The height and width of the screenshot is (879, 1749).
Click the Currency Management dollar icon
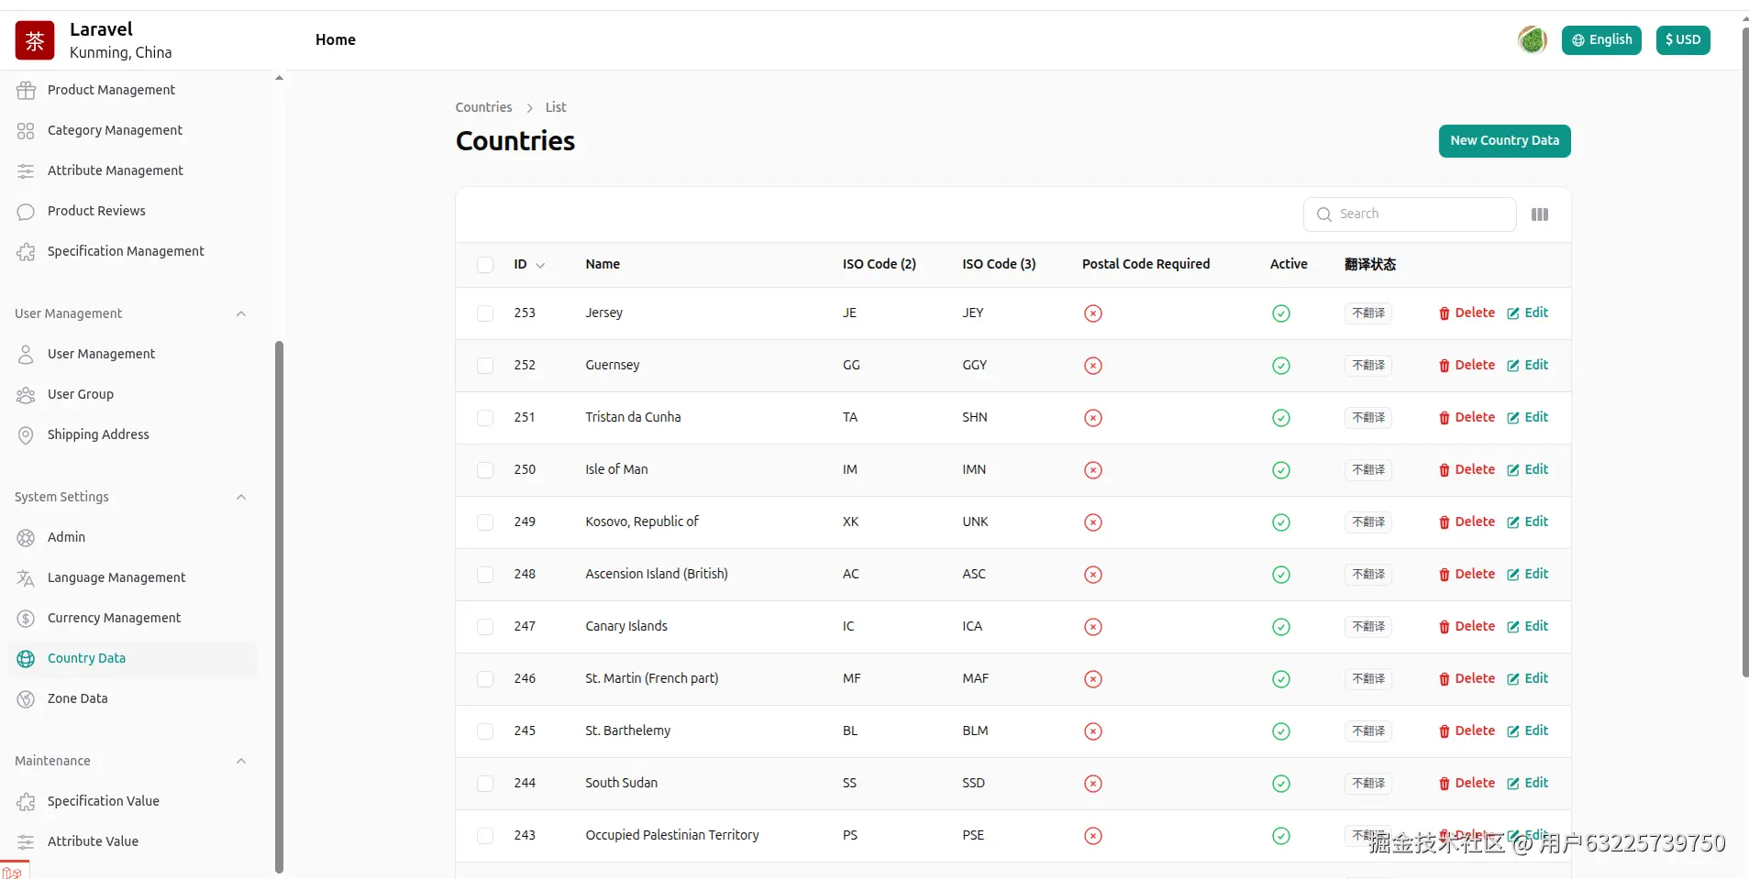pos(26,619)
